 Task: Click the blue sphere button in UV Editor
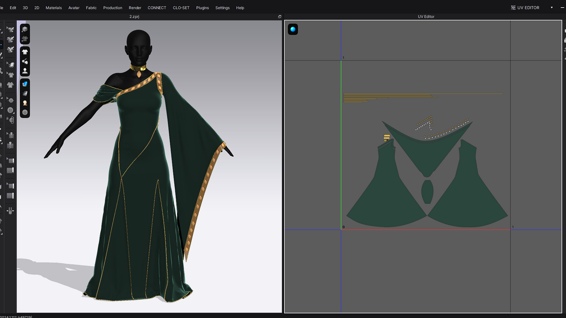pyautogui.click(x=293, y=29)
